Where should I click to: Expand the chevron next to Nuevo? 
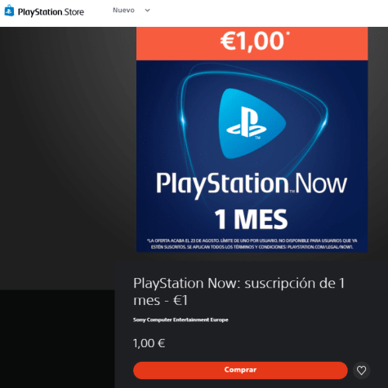147,11
